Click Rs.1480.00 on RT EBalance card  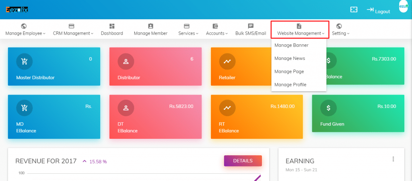coord(282,107)
